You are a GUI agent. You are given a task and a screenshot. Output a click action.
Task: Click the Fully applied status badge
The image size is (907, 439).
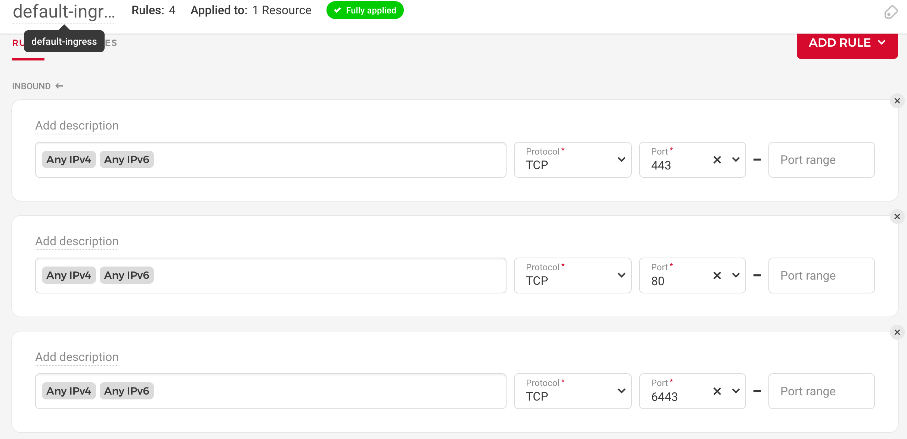click(x=365, y=10)
